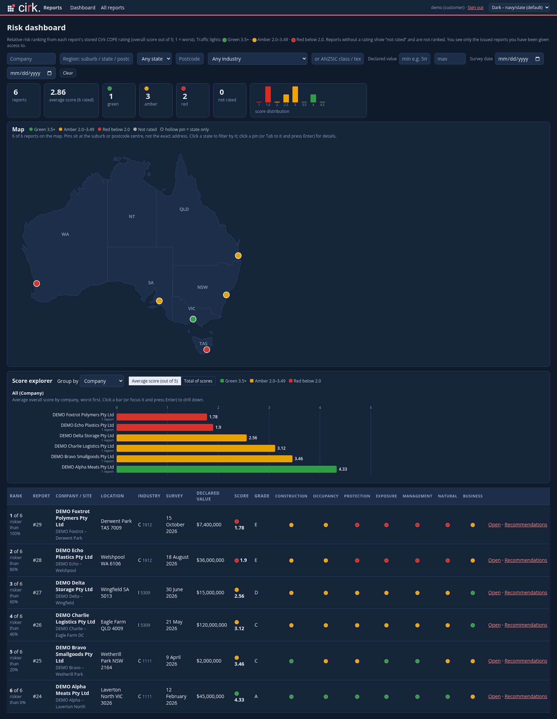Open report for DEMO Foxtrot Polymers
Screen dimensions: 557x719
(x=494, y=525)
